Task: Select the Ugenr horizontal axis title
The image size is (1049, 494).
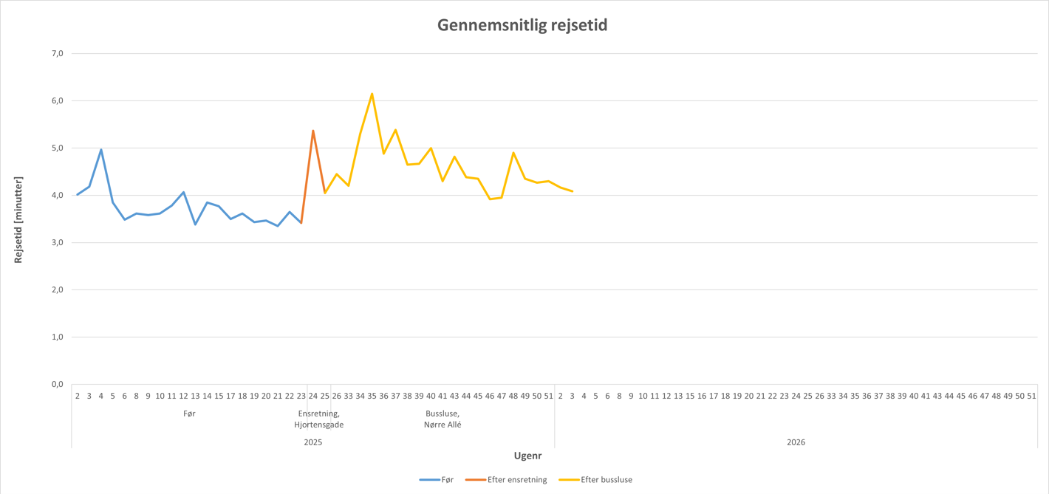Action: click(527, 456)
